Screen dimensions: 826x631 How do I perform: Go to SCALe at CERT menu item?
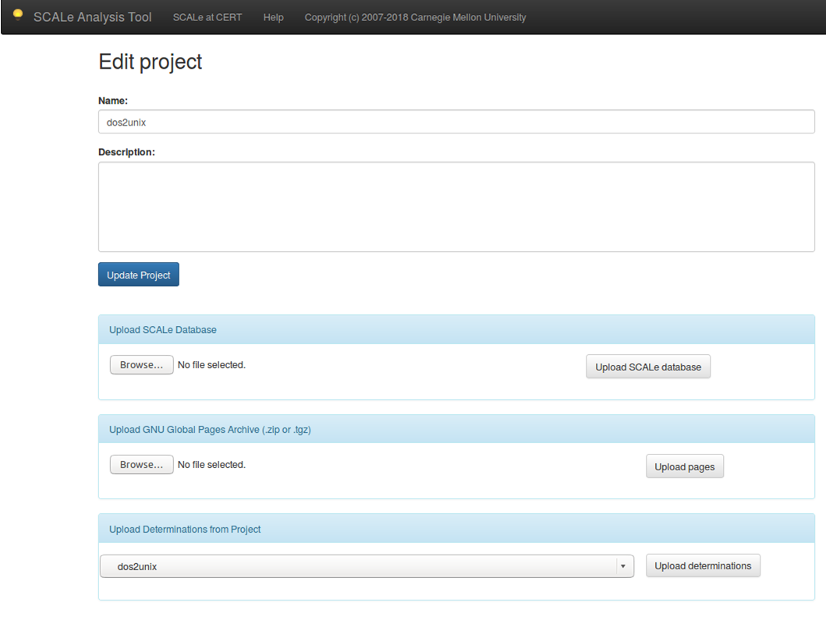(207, 17)
